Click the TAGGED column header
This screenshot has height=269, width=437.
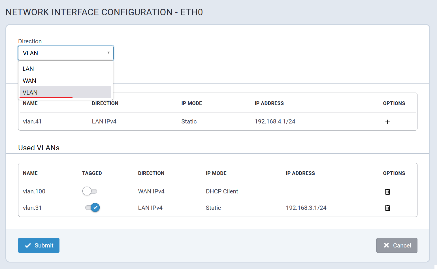92,173
